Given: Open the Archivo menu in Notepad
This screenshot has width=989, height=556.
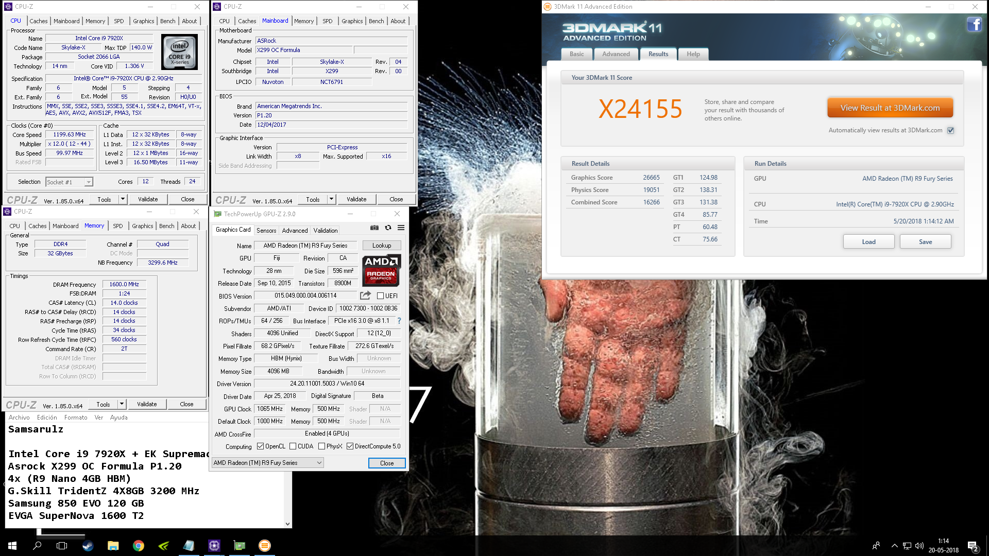Looking at the screenshot, I should coord(19,418).
